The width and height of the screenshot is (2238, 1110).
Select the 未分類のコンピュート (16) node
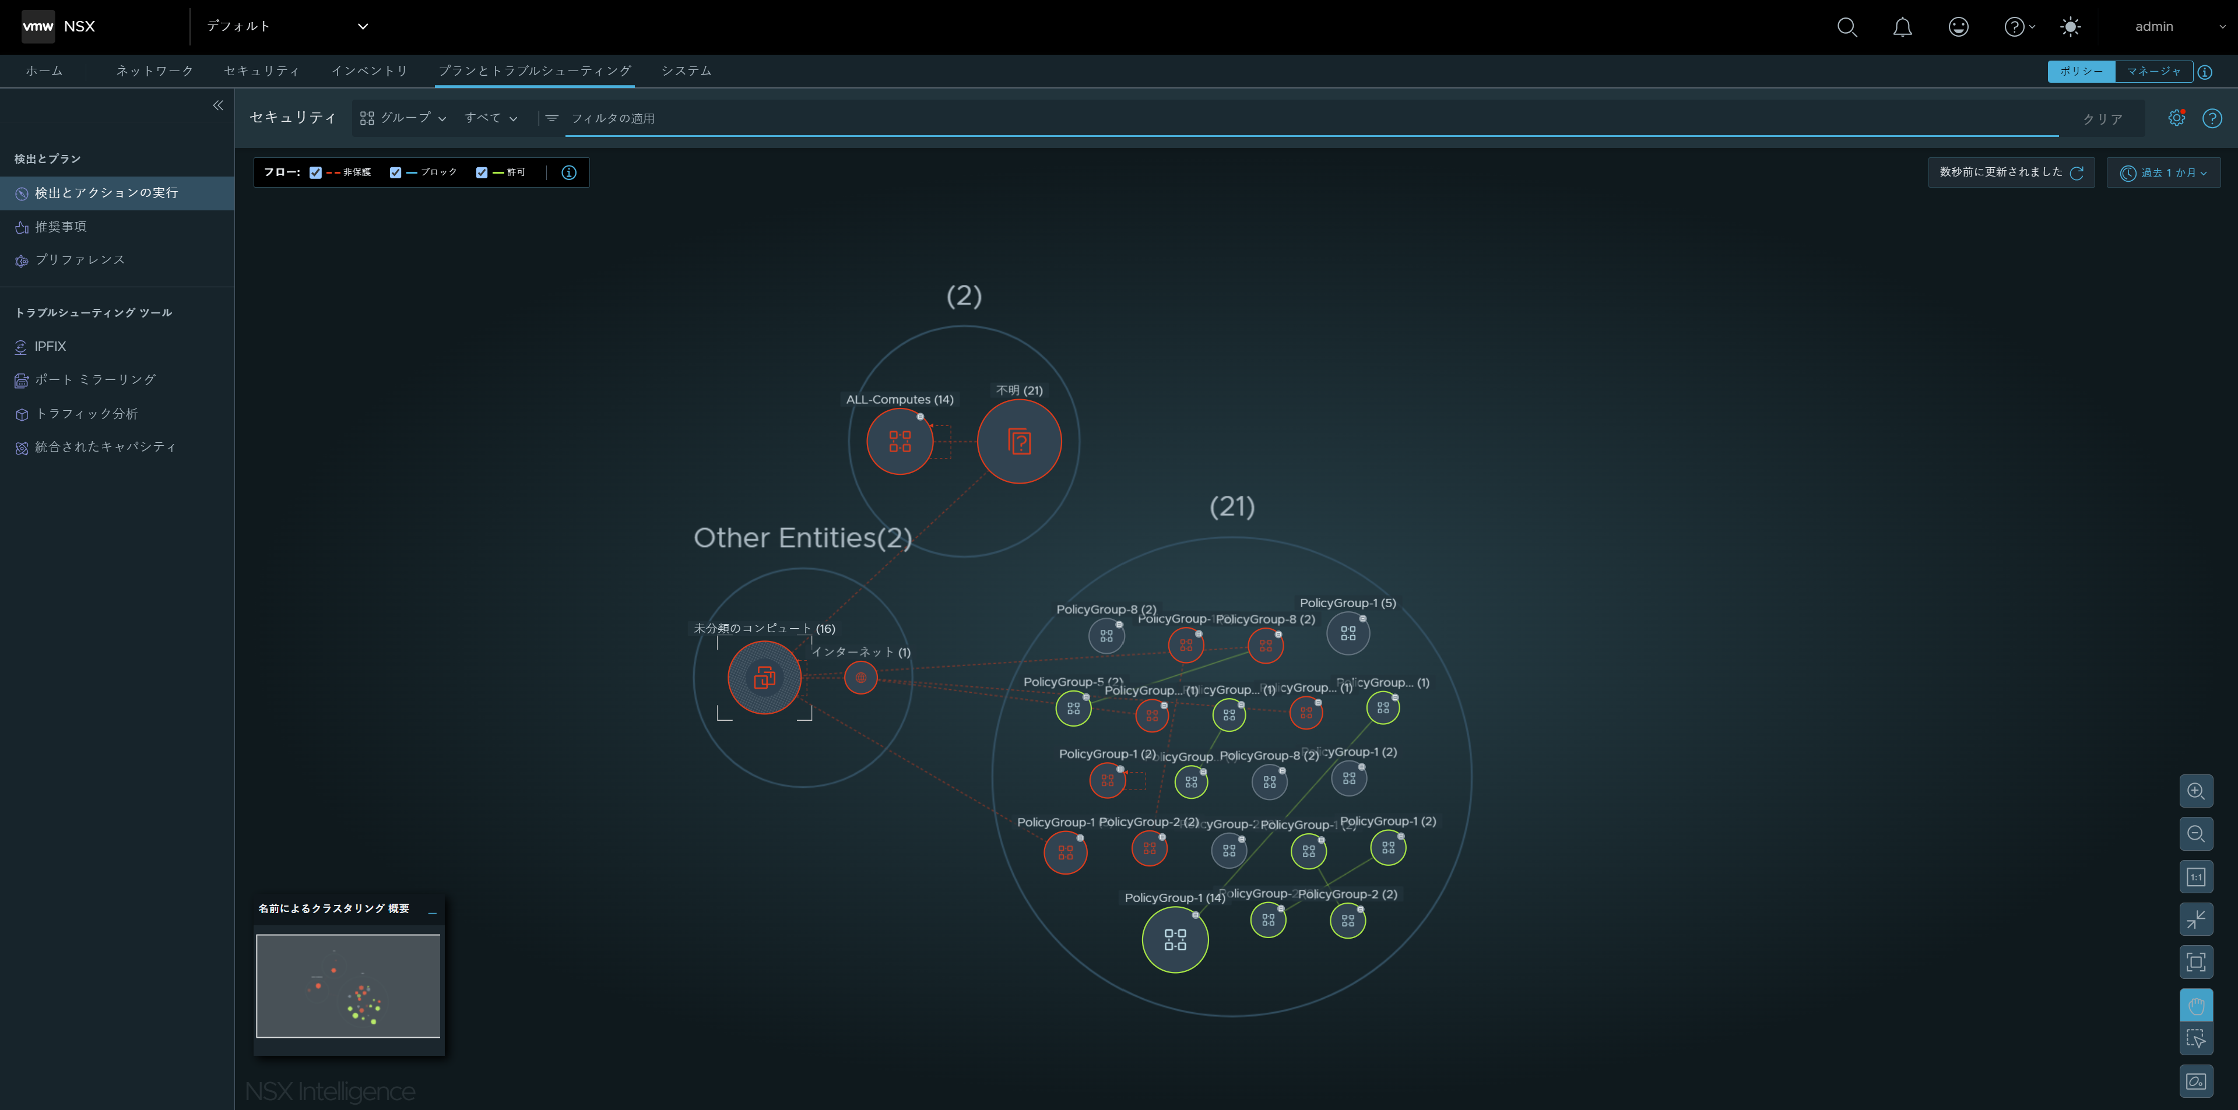tap(764, 678)
